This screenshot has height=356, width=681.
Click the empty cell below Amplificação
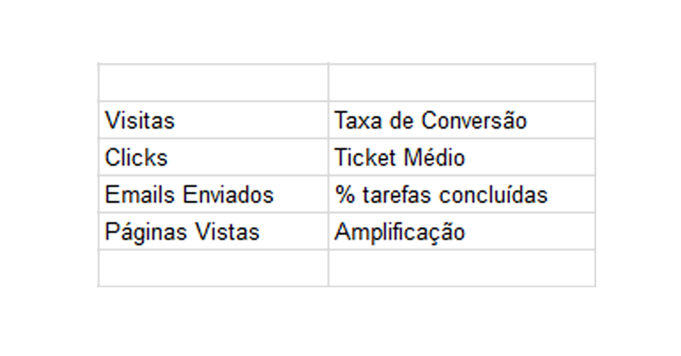pos(461,268)
